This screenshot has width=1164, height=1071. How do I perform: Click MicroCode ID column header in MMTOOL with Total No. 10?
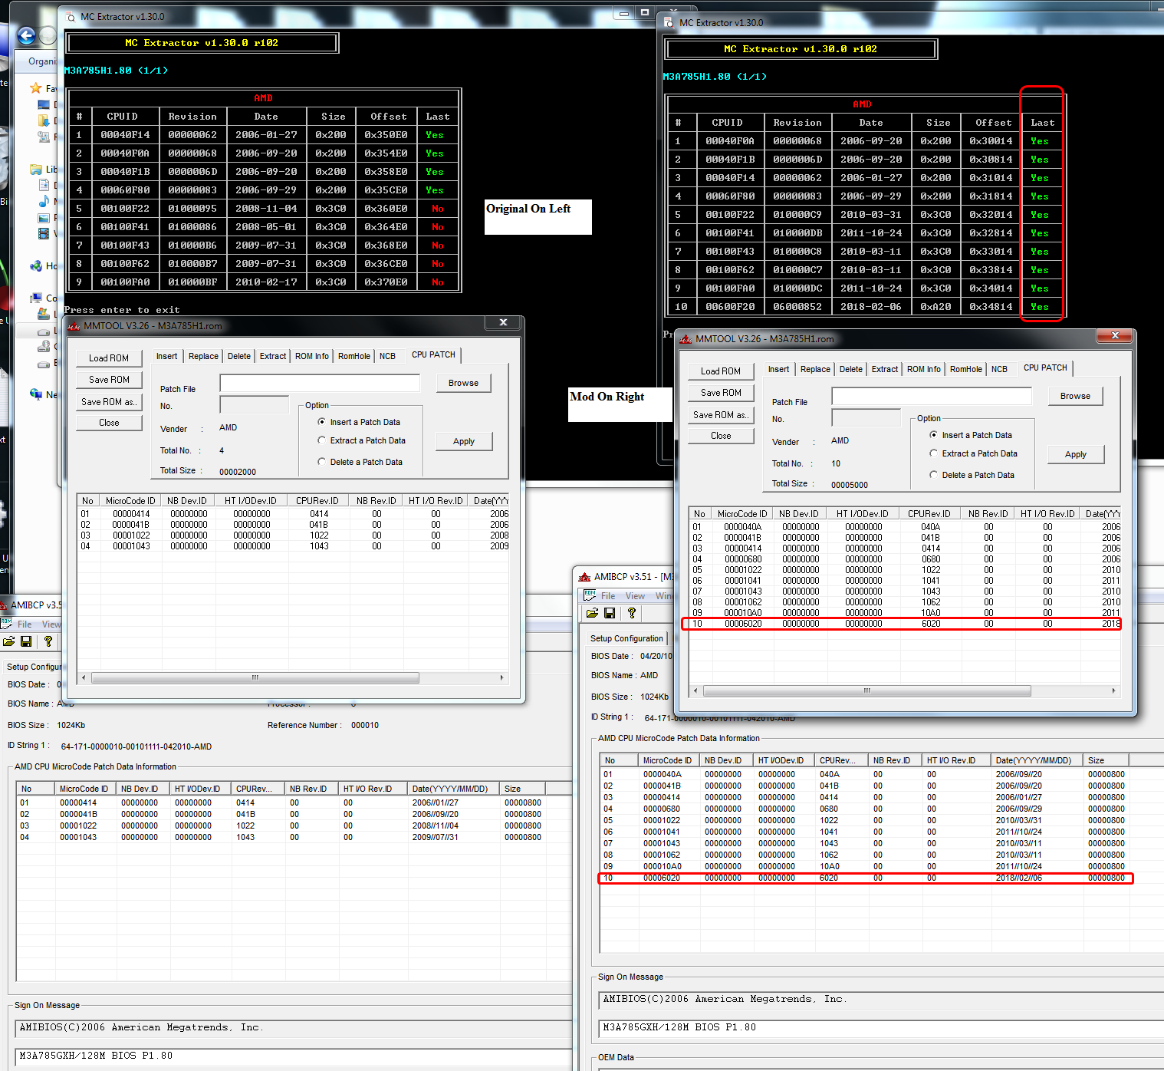point(741,514)
